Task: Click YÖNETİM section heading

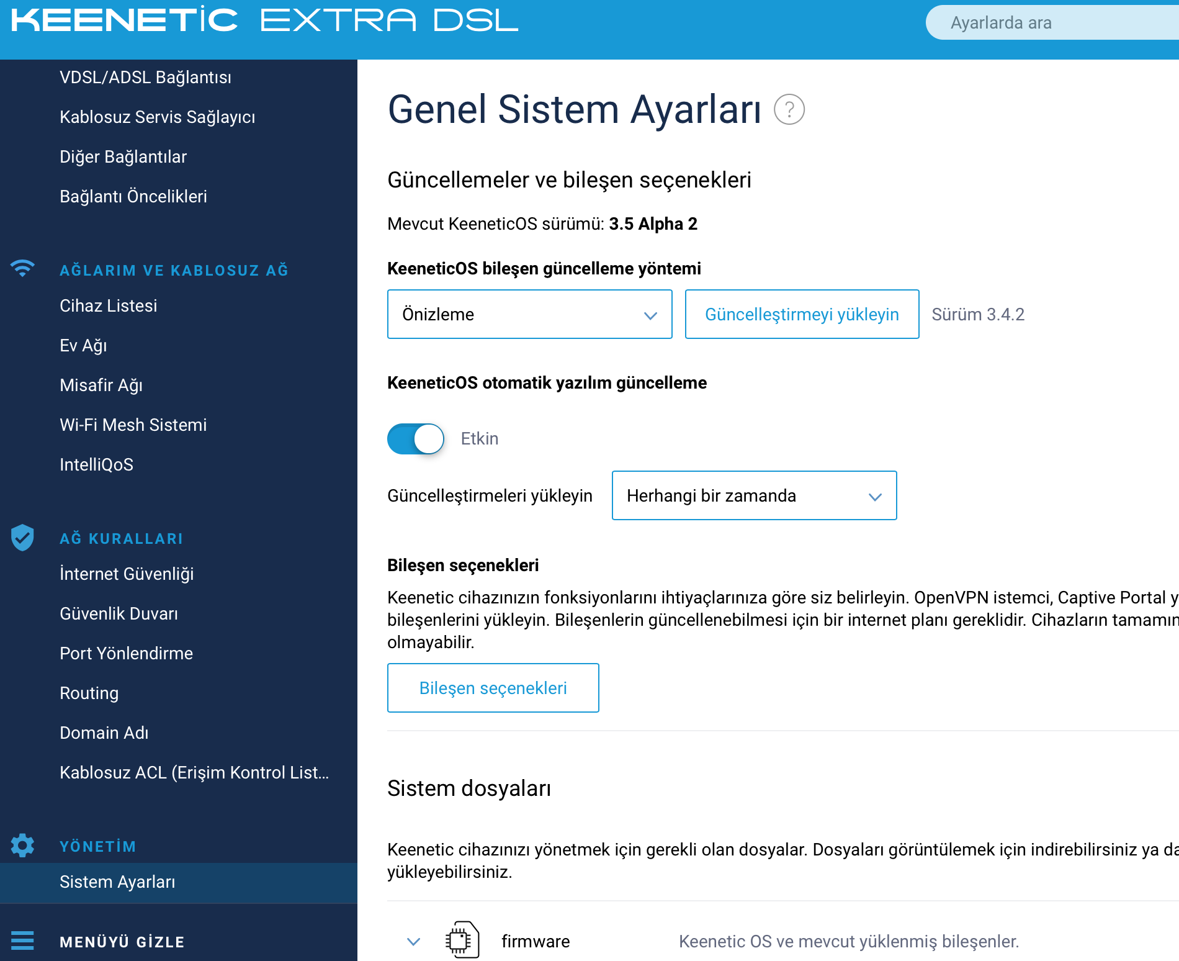Action: (x=97, y=846)
